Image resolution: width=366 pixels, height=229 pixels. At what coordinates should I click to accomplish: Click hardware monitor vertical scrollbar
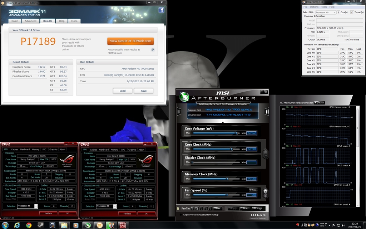tap(357, 156)
